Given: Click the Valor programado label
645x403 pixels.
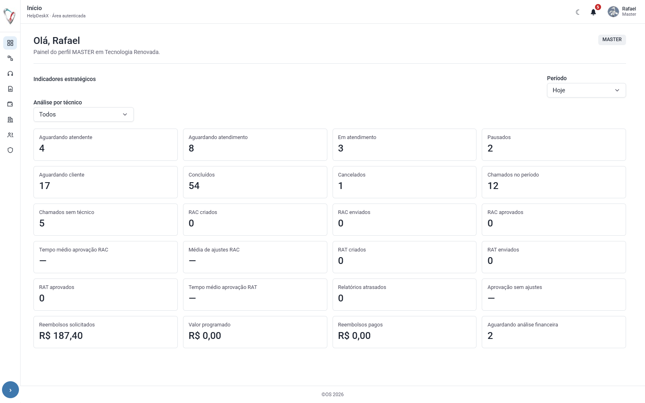Looking at the screenshot, I should pyautogui.click(x=210, y=325).
